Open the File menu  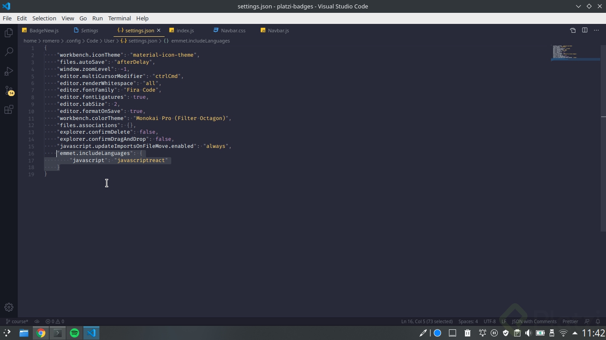7,18
